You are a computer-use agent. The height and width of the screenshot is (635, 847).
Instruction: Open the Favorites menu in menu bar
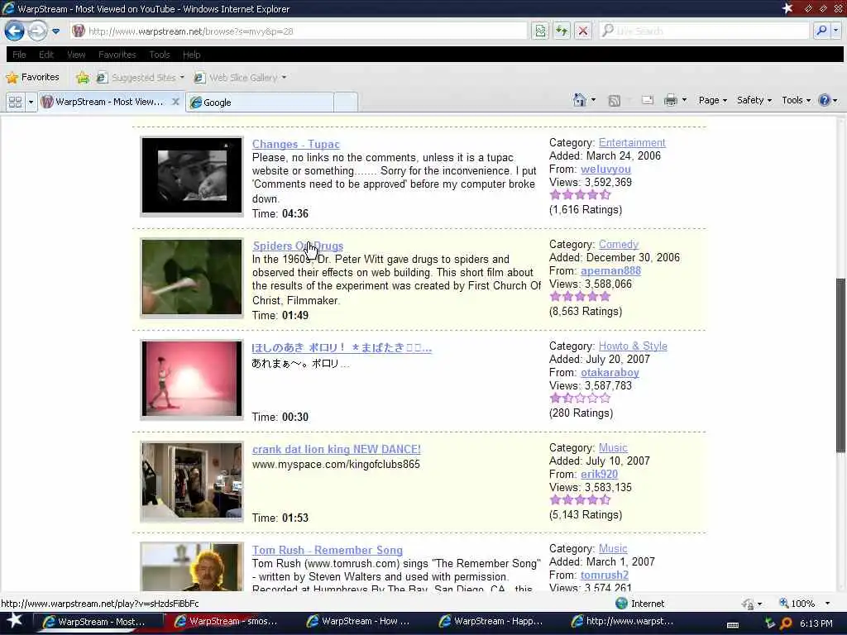click(117, 55)
